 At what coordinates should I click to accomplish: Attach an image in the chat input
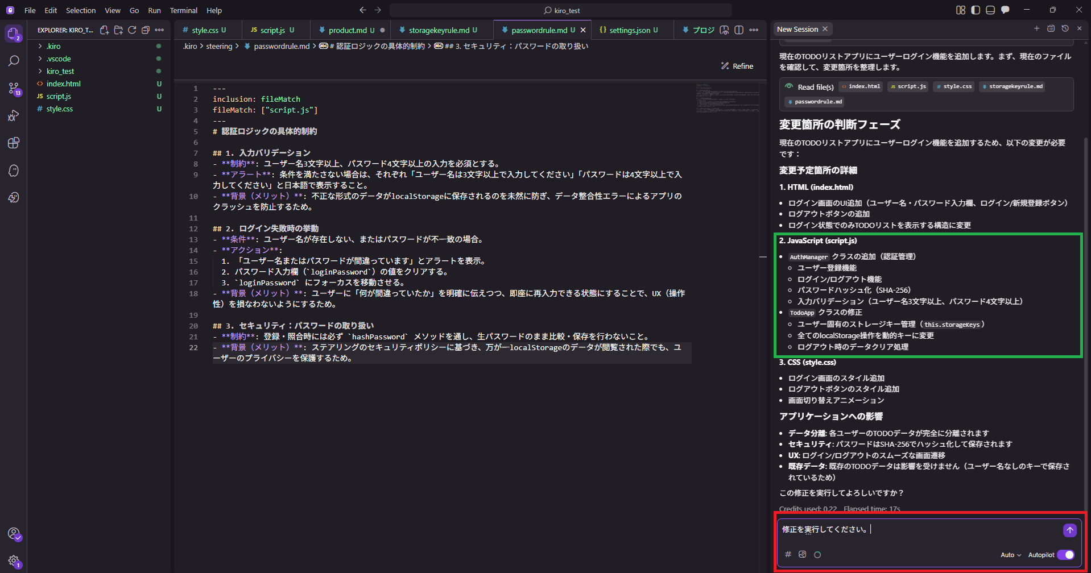[x=802, y=554]
